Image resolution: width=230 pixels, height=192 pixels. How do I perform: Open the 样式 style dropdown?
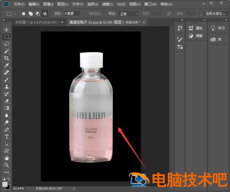click(128, 14)
